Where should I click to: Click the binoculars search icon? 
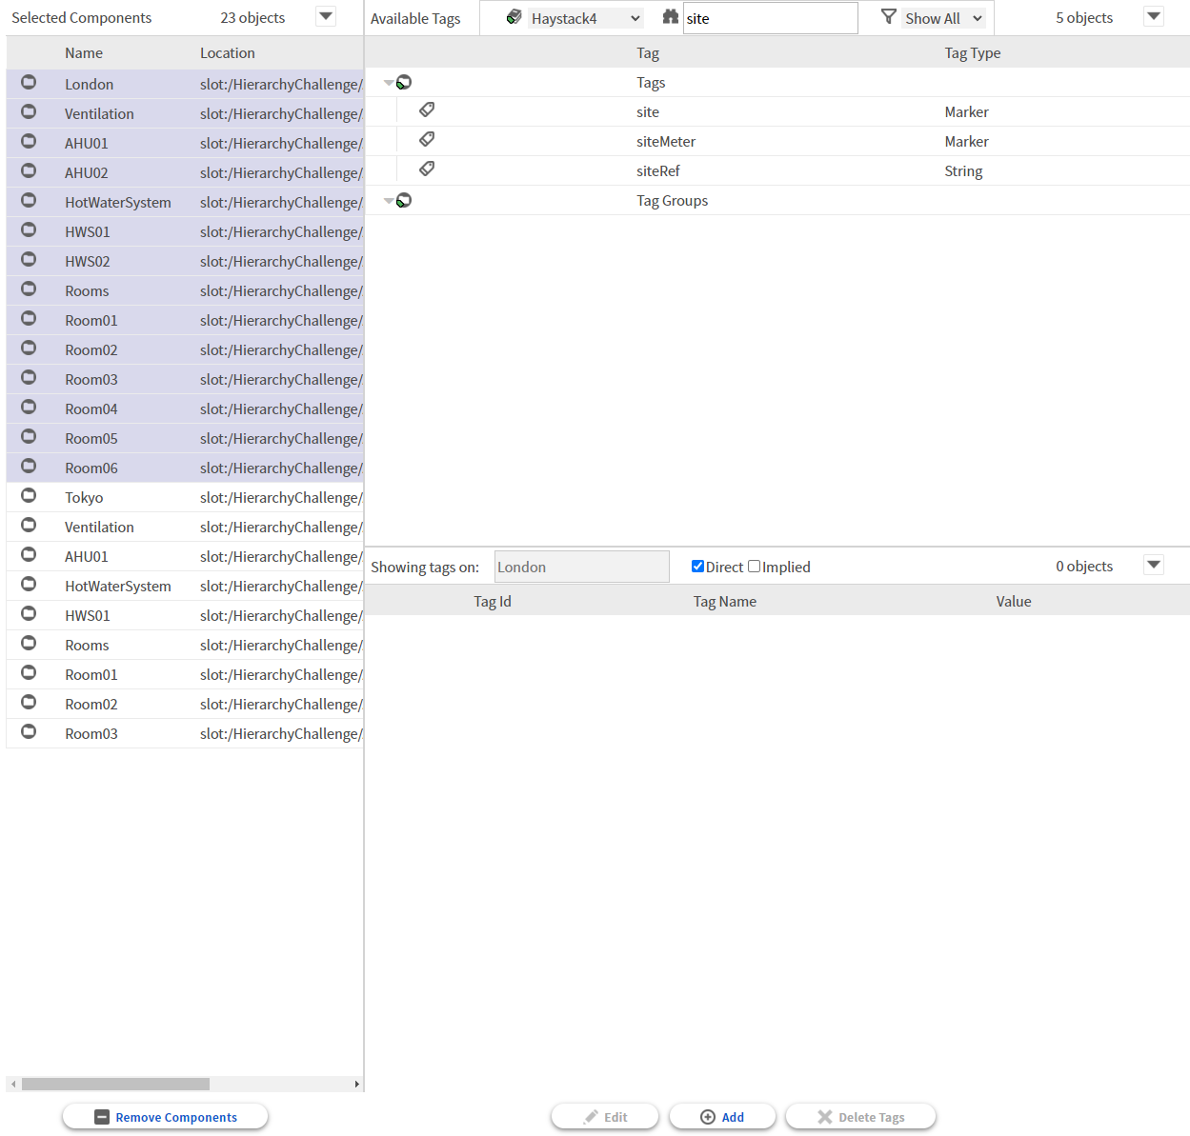click(x=670, y=17)
